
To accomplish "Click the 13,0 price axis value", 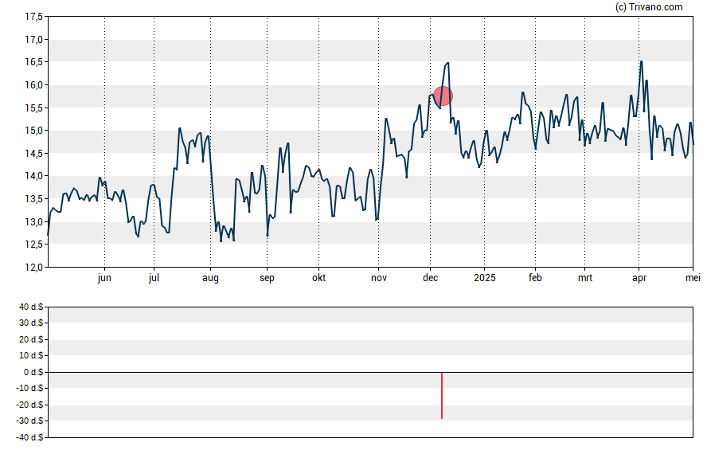I will (x=33, y=222).
